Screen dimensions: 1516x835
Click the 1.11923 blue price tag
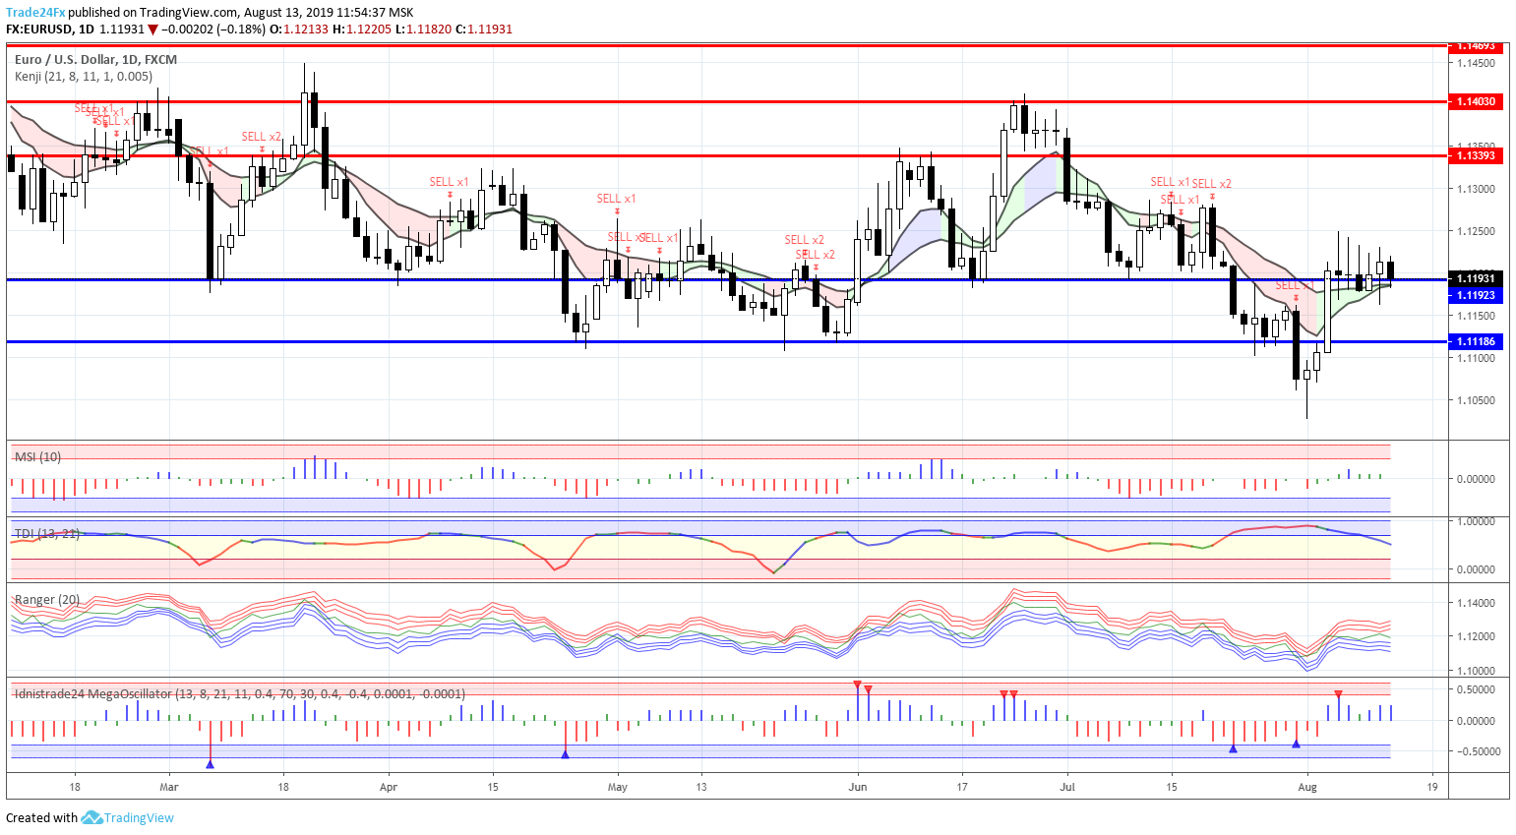point(1477,295)
